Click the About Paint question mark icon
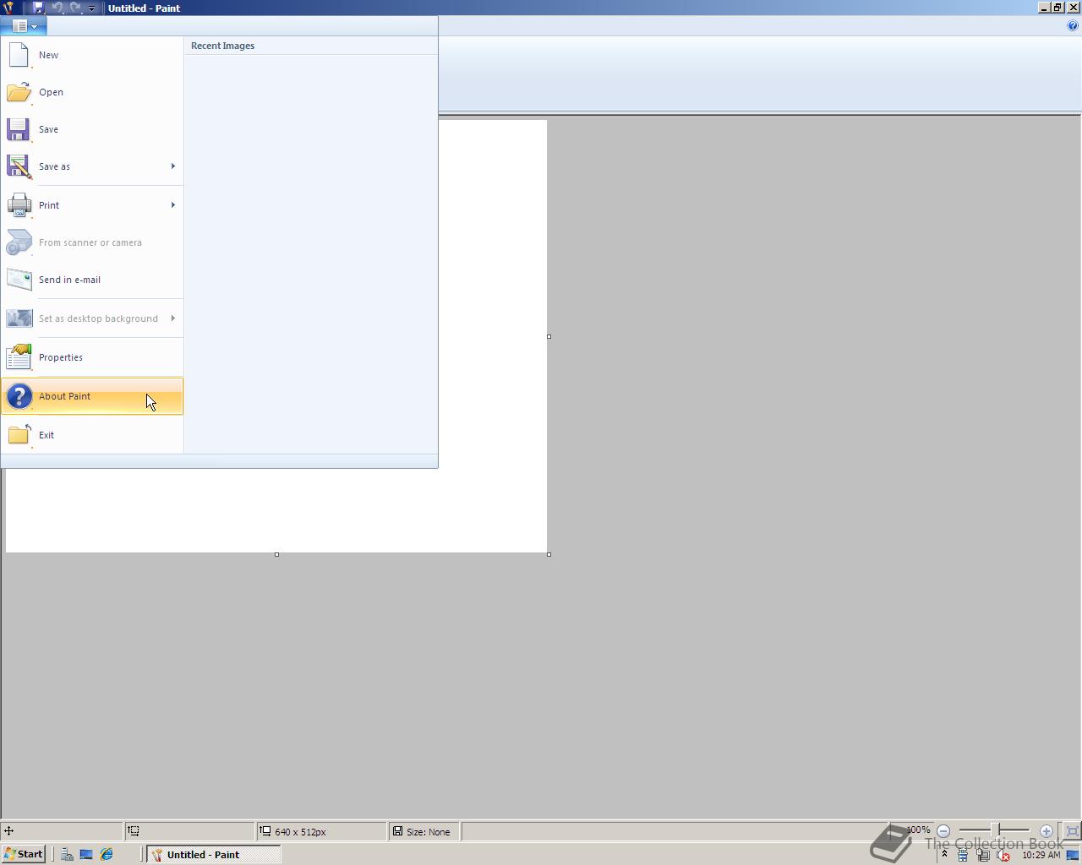 point(19,396)
